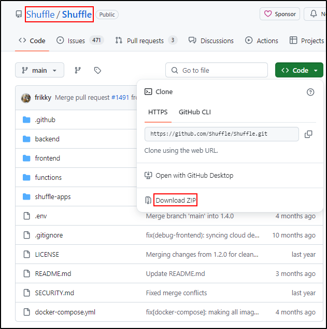The image size is (327, 329).
Task: Select the HTTPS clone tab
Action: pyautogui.click(x=158, y=112)
